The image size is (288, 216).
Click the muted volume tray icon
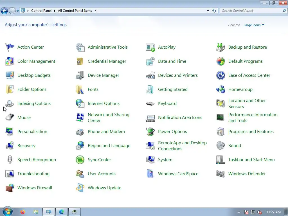click(x=260, y=212)
